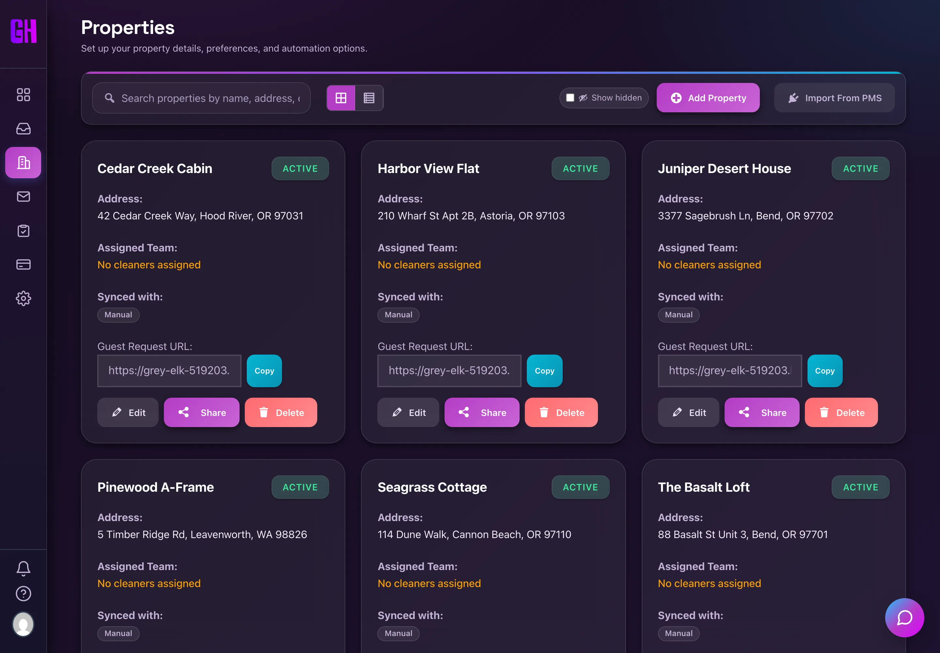Open the settings gear icon in sidebar
Viewport: 940px width, 653px height.
coord(23,298)
